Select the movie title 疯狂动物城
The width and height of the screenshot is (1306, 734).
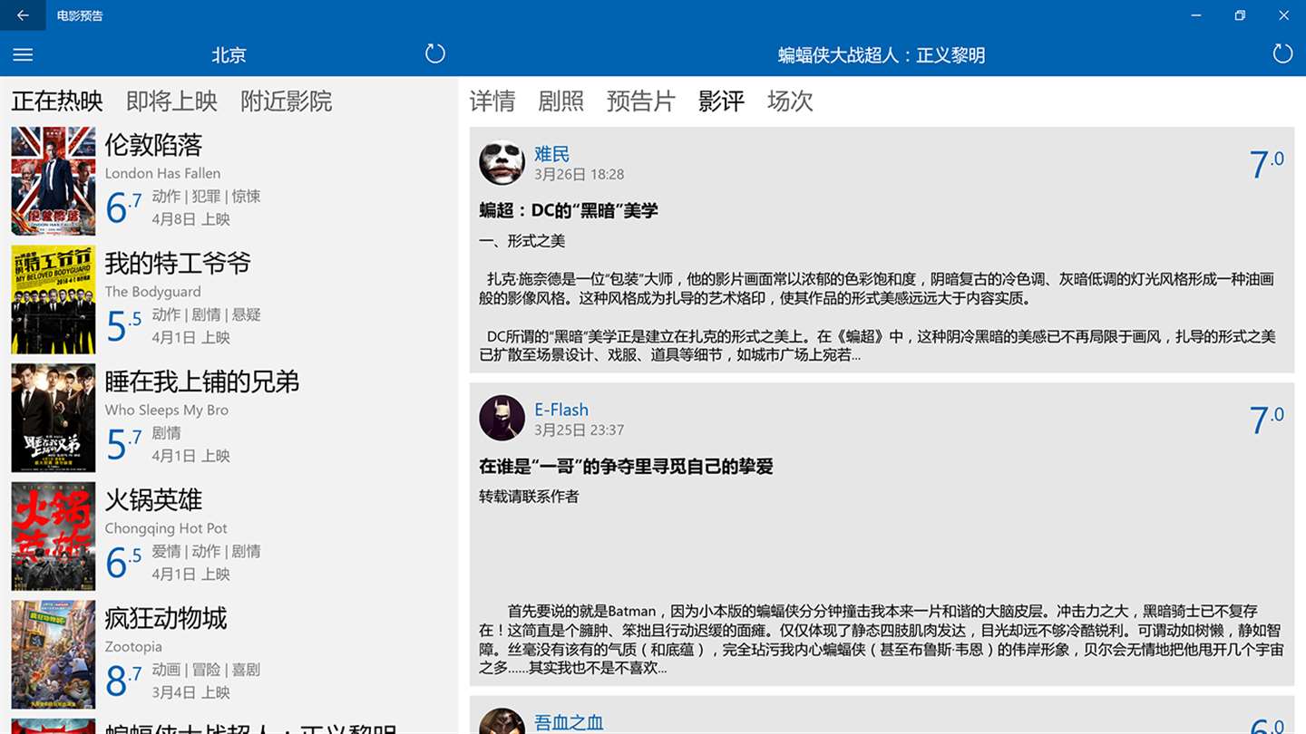[x=166, y=618]
